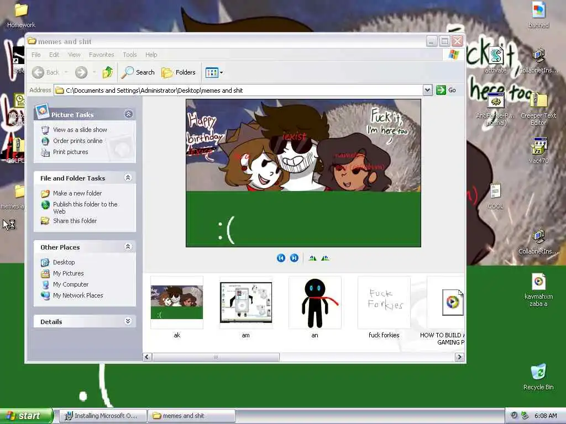Open the Edit menu
This screenshot has height=424, width=566.
tap(54, 55)
